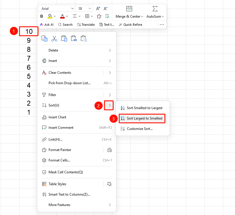Choose Insert Comment from context menu
This screenshot has width=235, height=215.
tap(77, 128)
